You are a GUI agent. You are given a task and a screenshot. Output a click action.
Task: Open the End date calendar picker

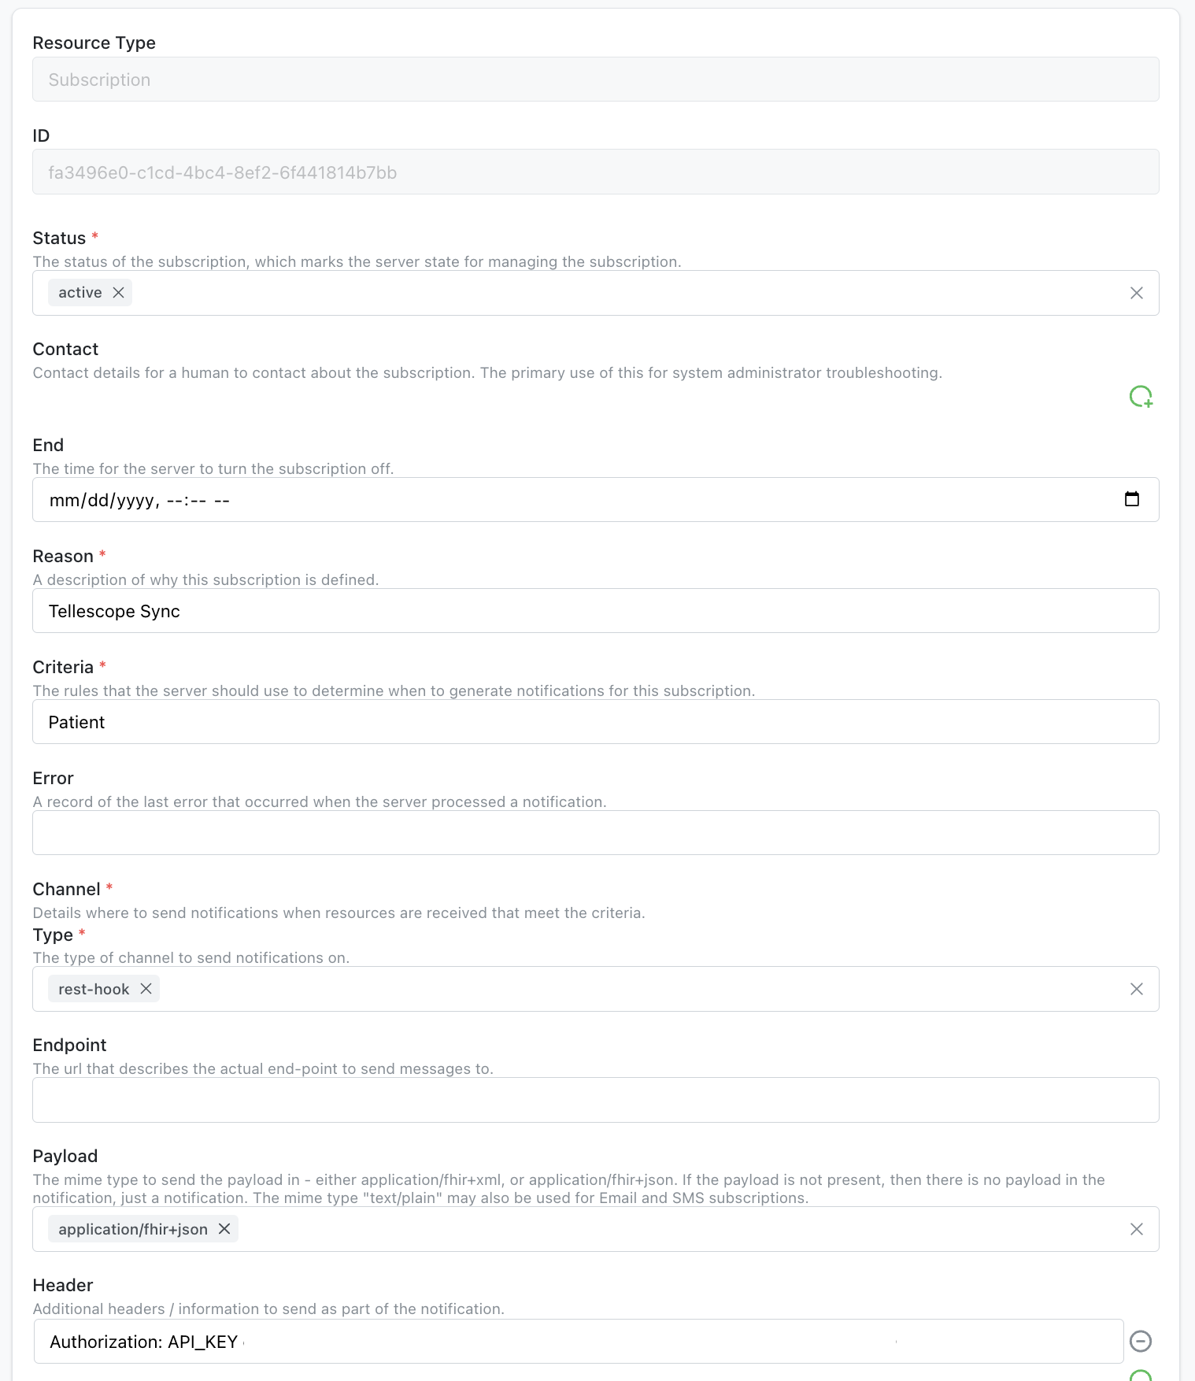click(1131, 499)
